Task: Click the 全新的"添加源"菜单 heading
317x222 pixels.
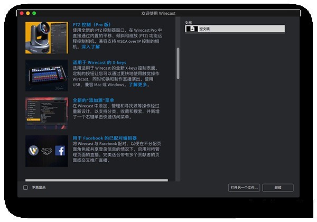Action: pyautogui.click(x=93, y=100)
